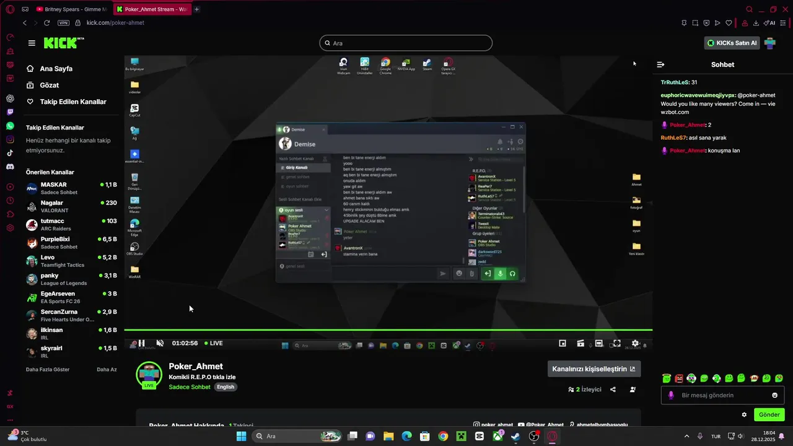Viewport: 793px width, 446px height.
Task: Click the stream progress bar
Action: [x=388, y=330]
